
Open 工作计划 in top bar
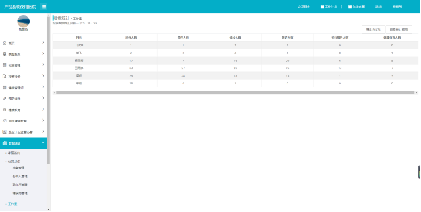331,6
